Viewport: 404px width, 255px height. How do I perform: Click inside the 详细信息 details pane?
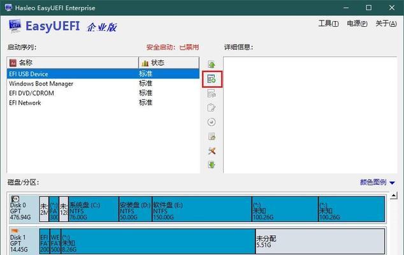click(x=310, y=115)
